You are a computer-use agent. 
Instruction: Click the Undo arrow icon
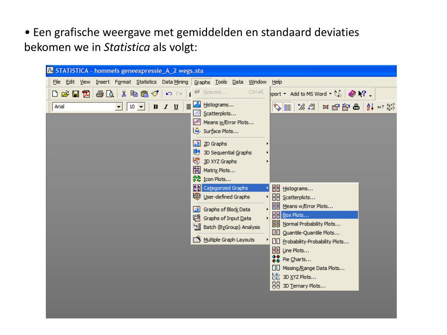click(169, 94)
